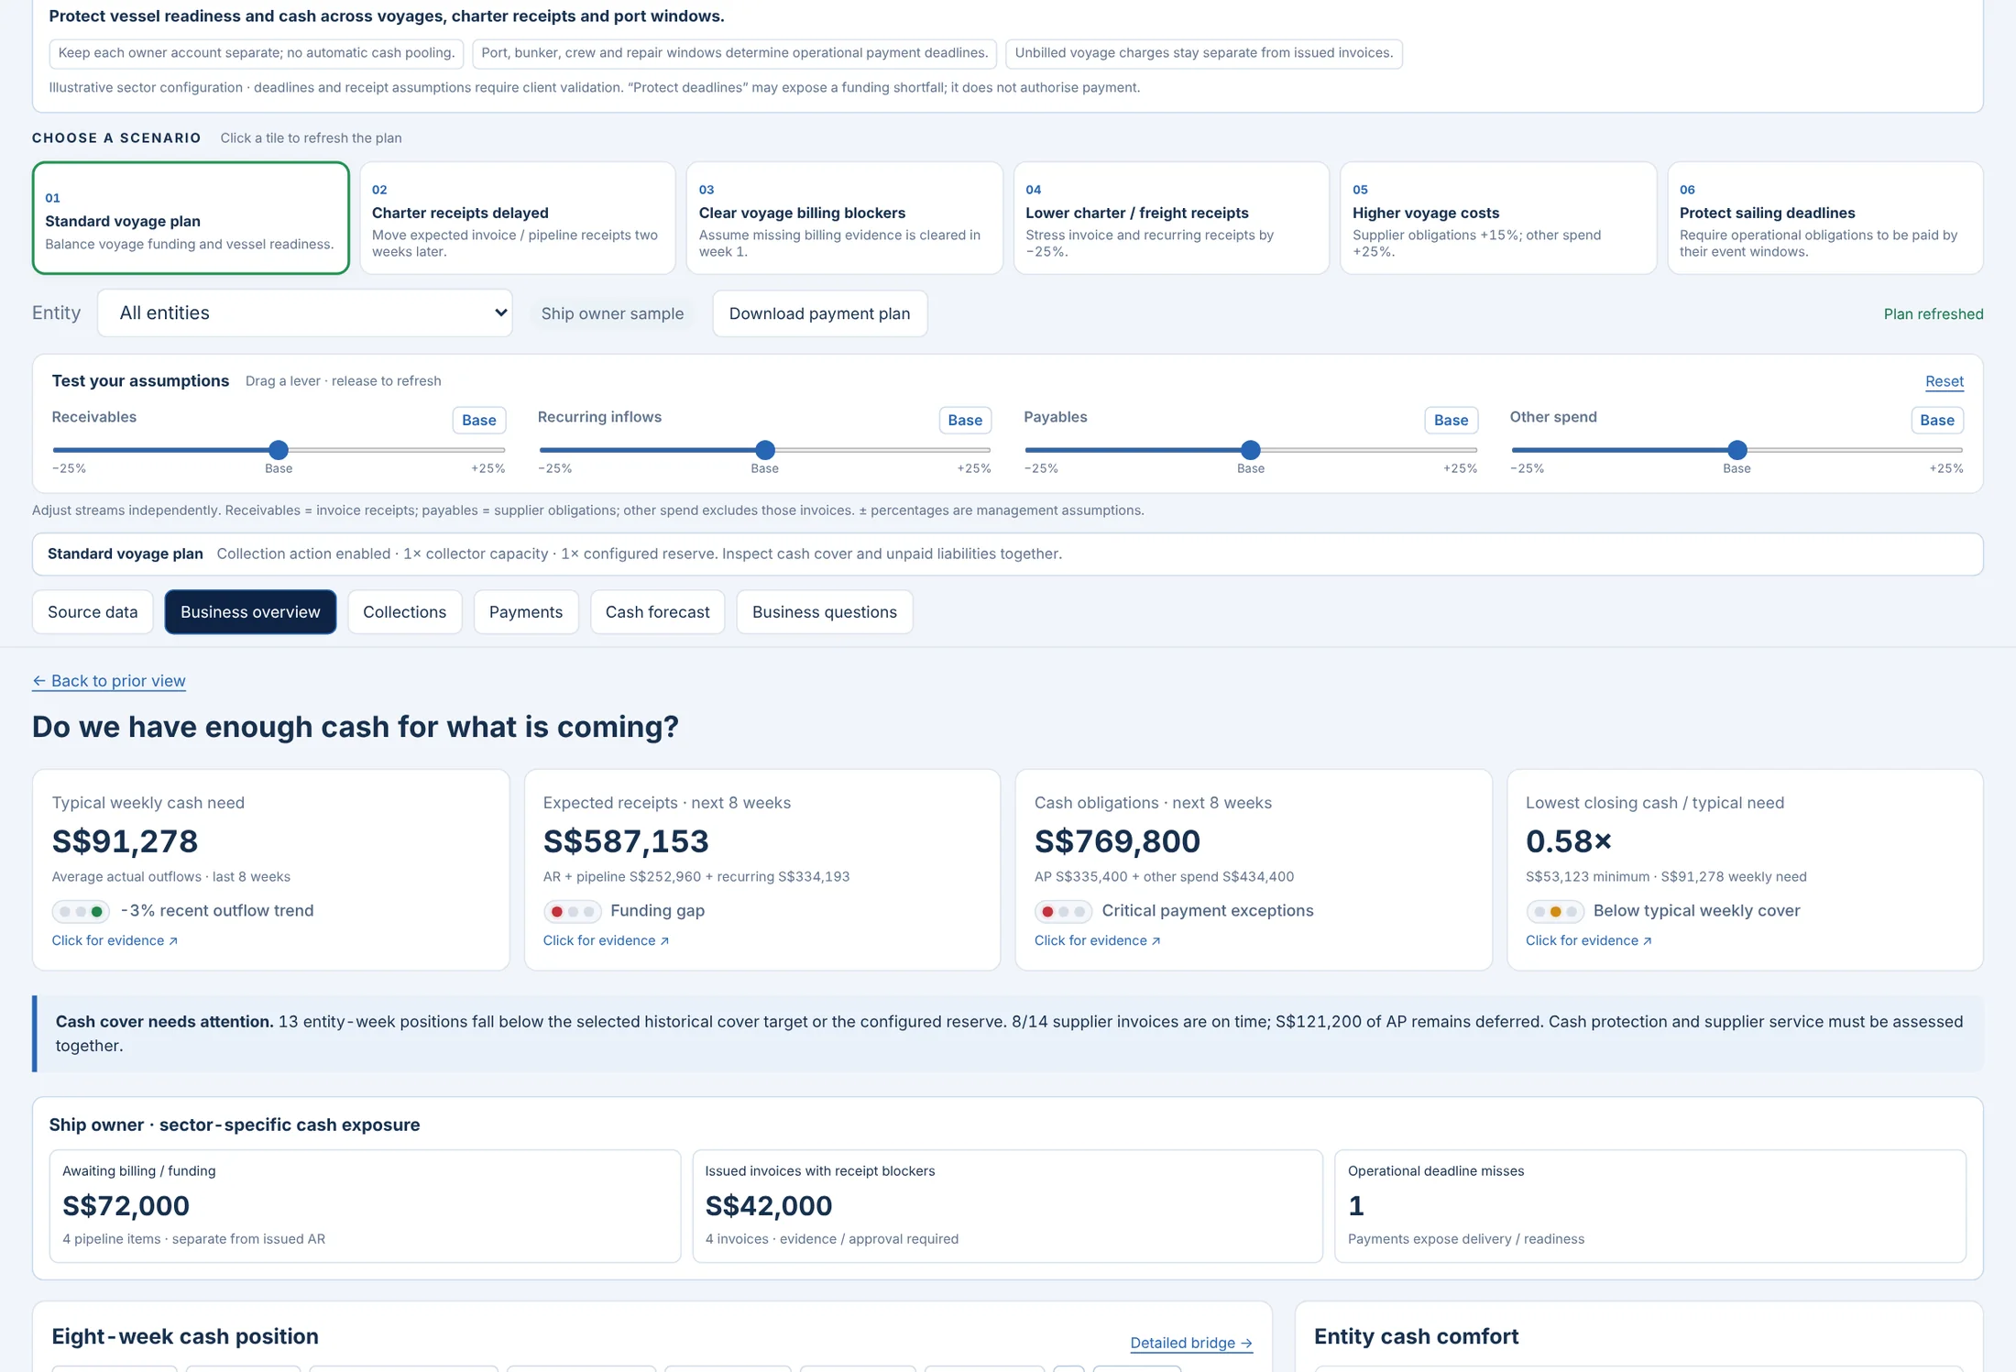Click the Issued invoices with receipt blockers card
This screenshot has width=2016, height=1372.
point(1007,1206)
